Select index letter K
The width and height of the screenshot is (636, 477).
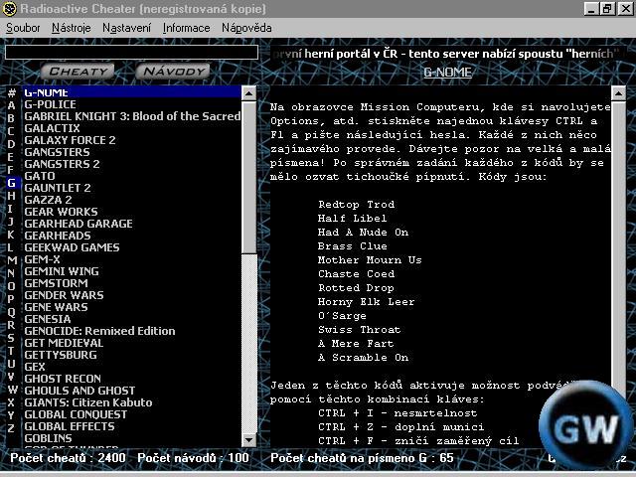pyautogui.click(x=11, y=235)
